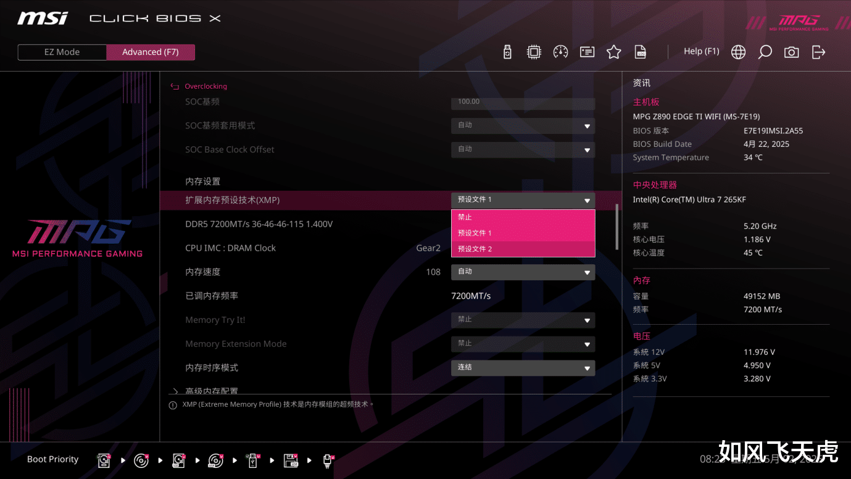
Task: Open the Memory Try It! dropdown
Action: click(523, 320)
